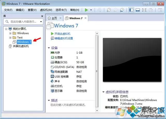Viewport: 166px width, 119px height.
Task: Click the hard disk (SCSI) device icon
Action: 52,62
